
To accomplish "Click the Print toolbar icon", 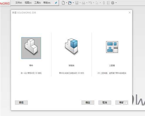I will tap(83, 3).
